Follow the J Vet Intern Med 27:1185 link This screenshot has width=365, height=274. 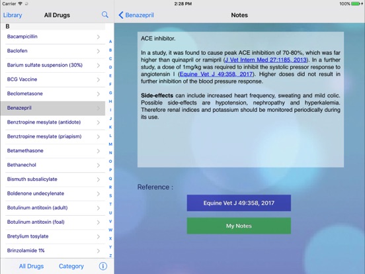tap(266, 60)
